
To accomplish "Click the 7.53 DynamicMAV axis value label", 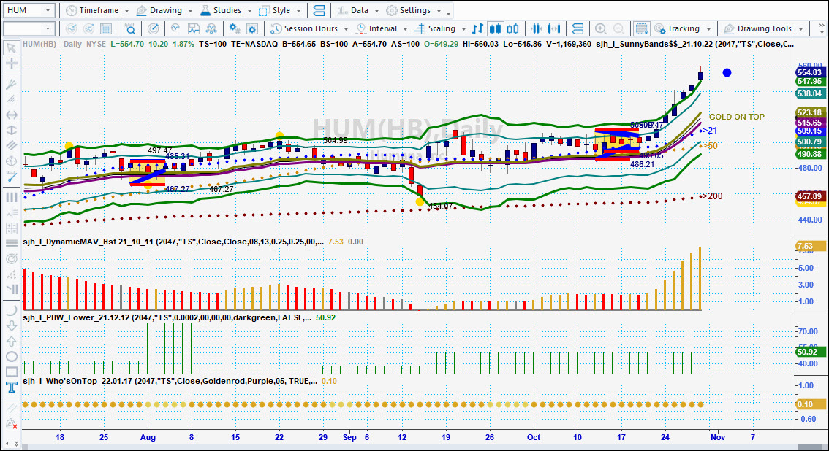I will tap(809, 247).
